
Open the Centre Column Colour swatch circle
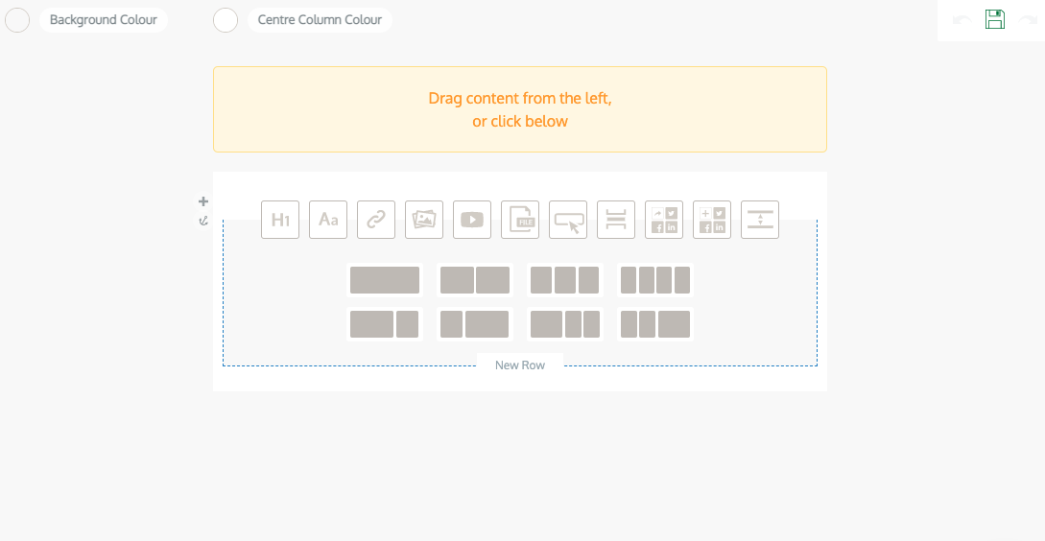(x=226, y=20)
